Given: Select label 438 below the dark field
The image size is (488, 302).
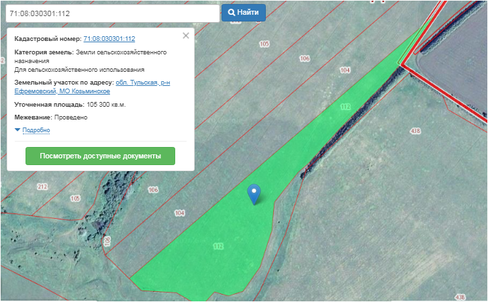Looking at the screenshot, I should point(415,130).
